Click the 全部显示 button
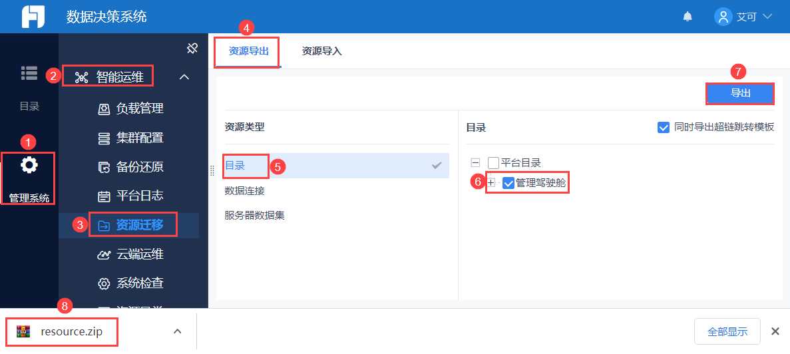Image resolution: width=790 pixels, height=354 pixels. [x=727, y=331]
